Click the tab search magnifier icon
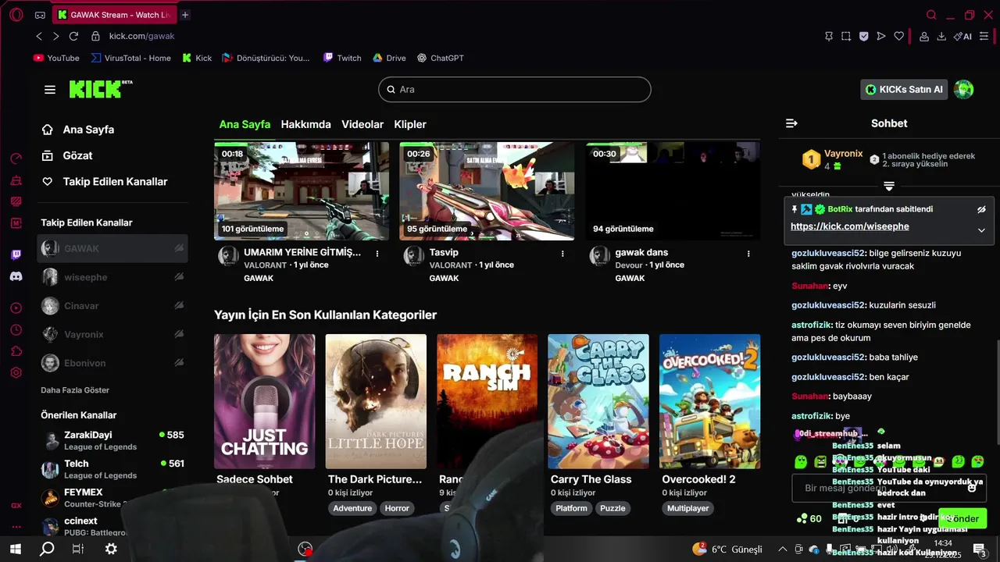The image size is (1000, 562). tap(931, 15)
